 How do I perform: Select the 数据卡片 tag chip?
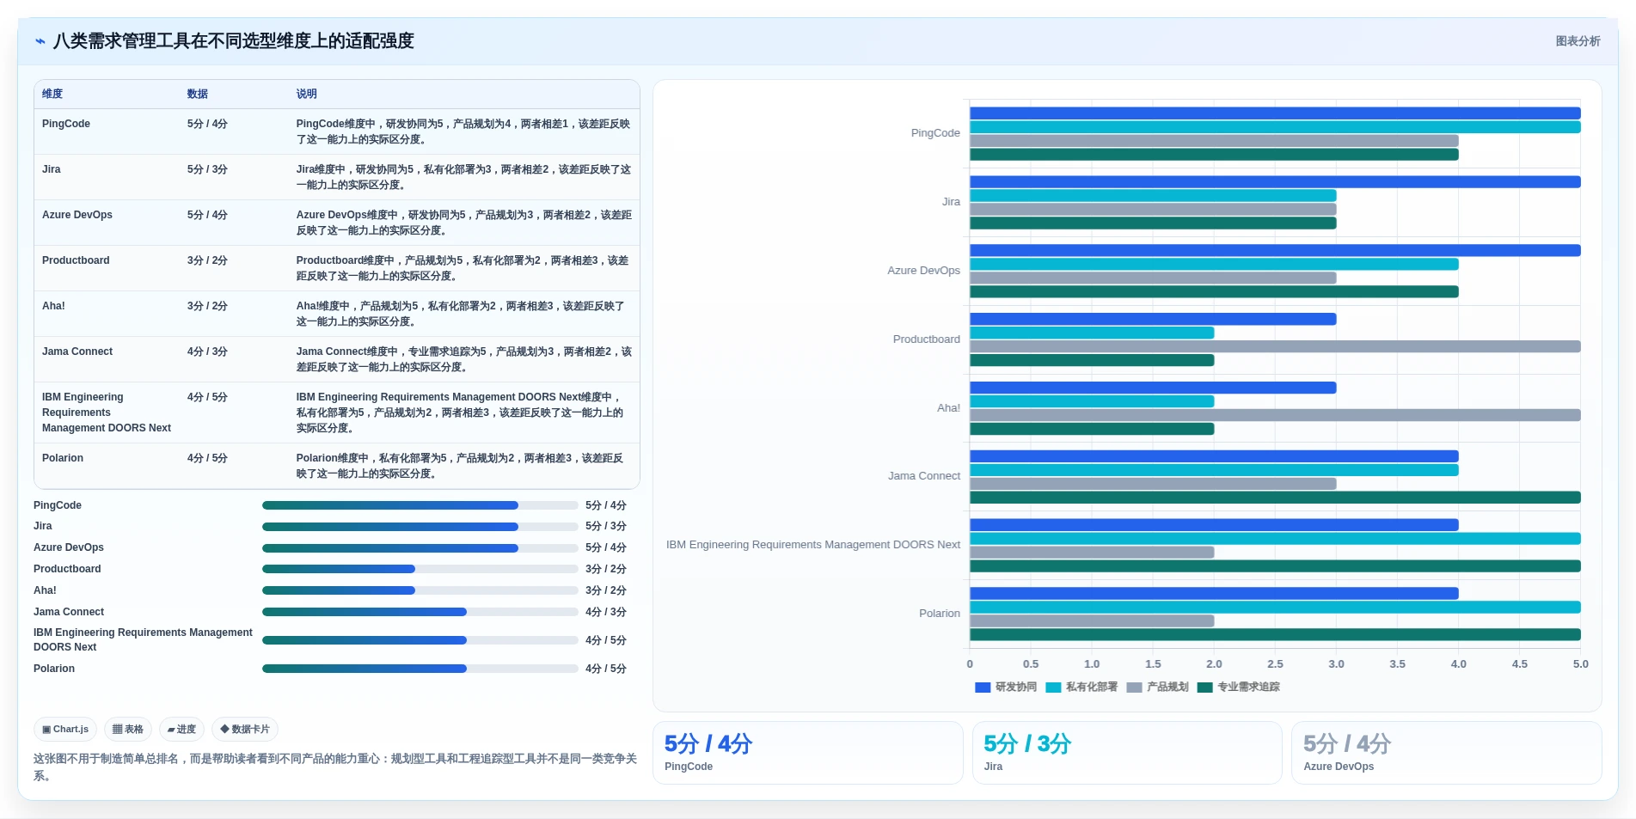click(245, 730)
